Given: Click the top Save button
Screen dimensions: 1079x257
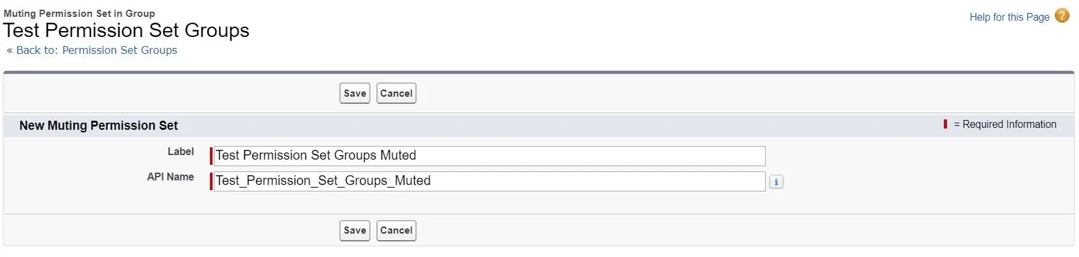Looking at the screenshot, I should click(354, 93).
